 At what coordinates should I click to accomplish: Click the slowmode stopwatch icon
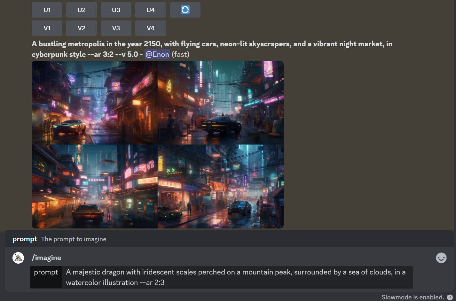coord(450,297)
